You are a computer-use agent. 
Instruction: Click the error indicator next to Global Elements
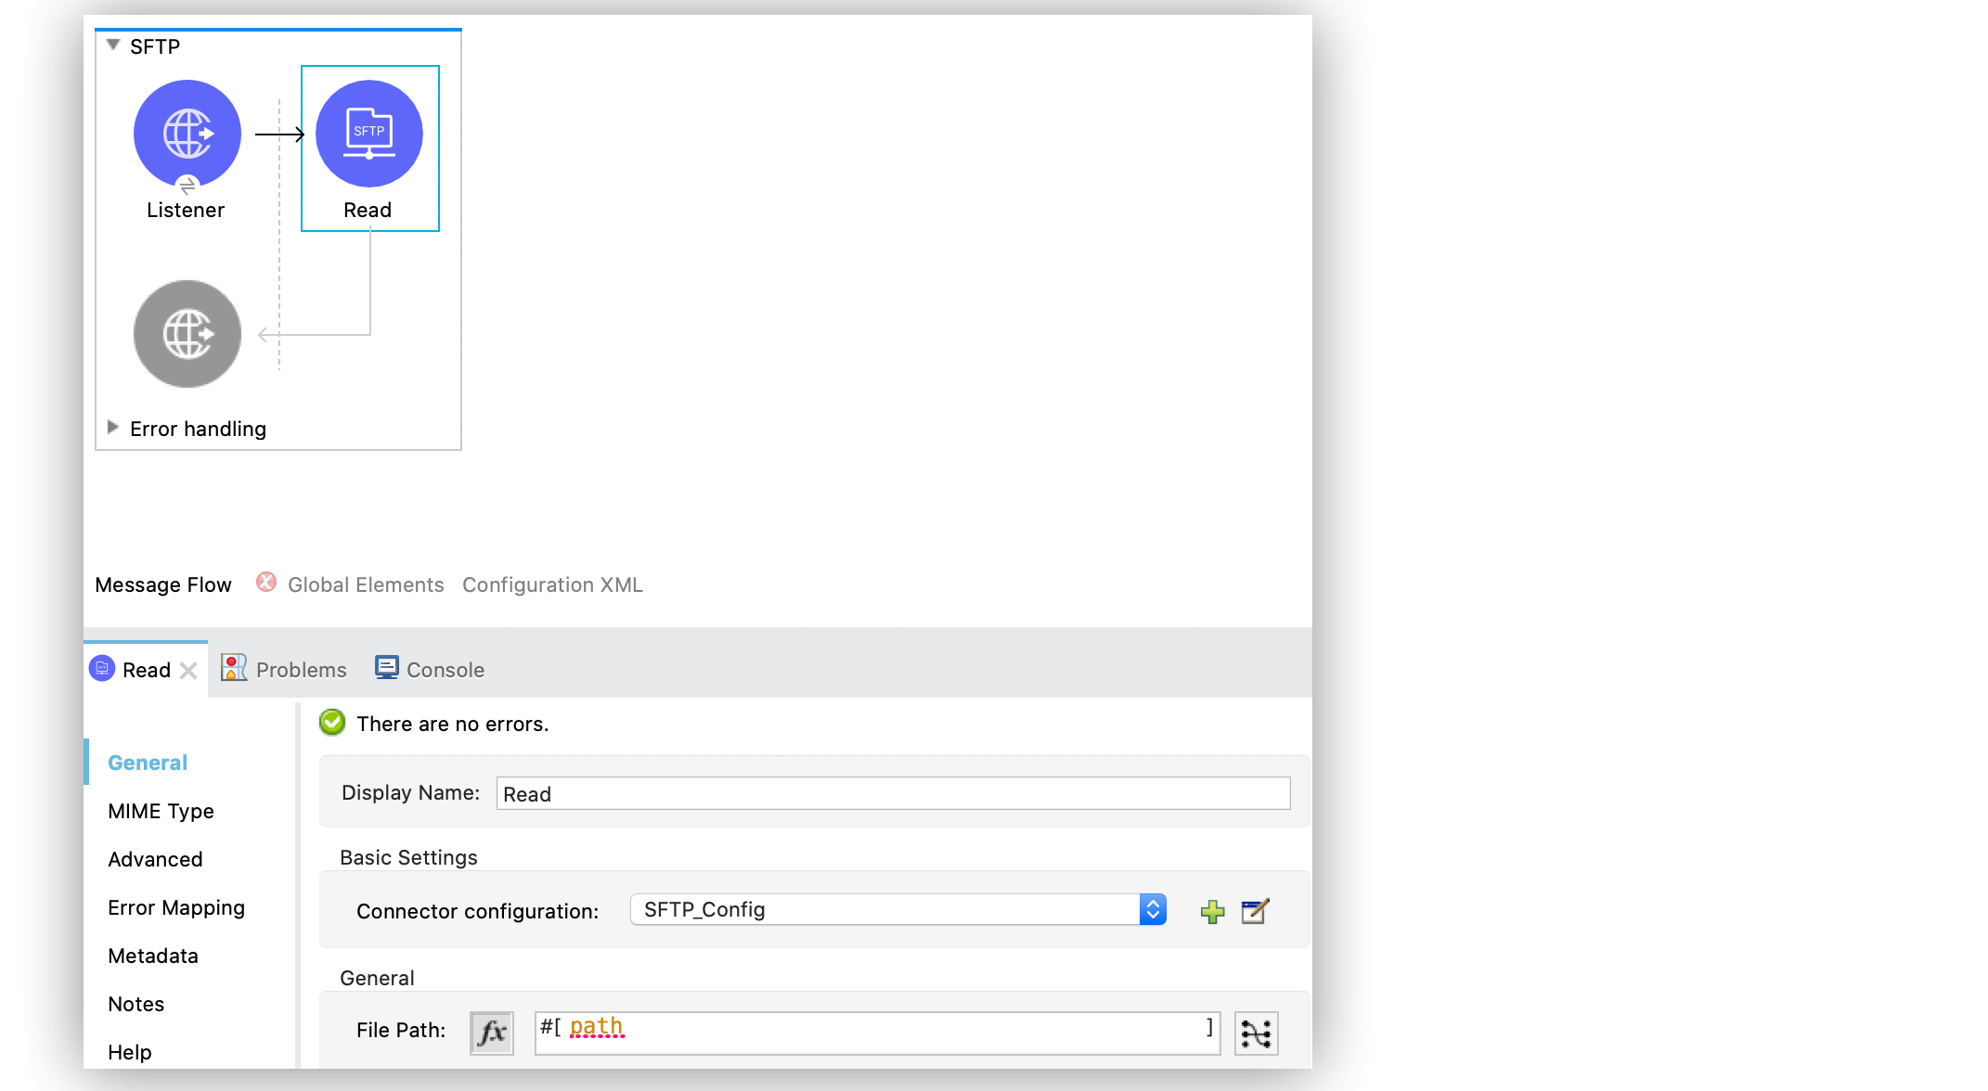[x=266, y=583]
